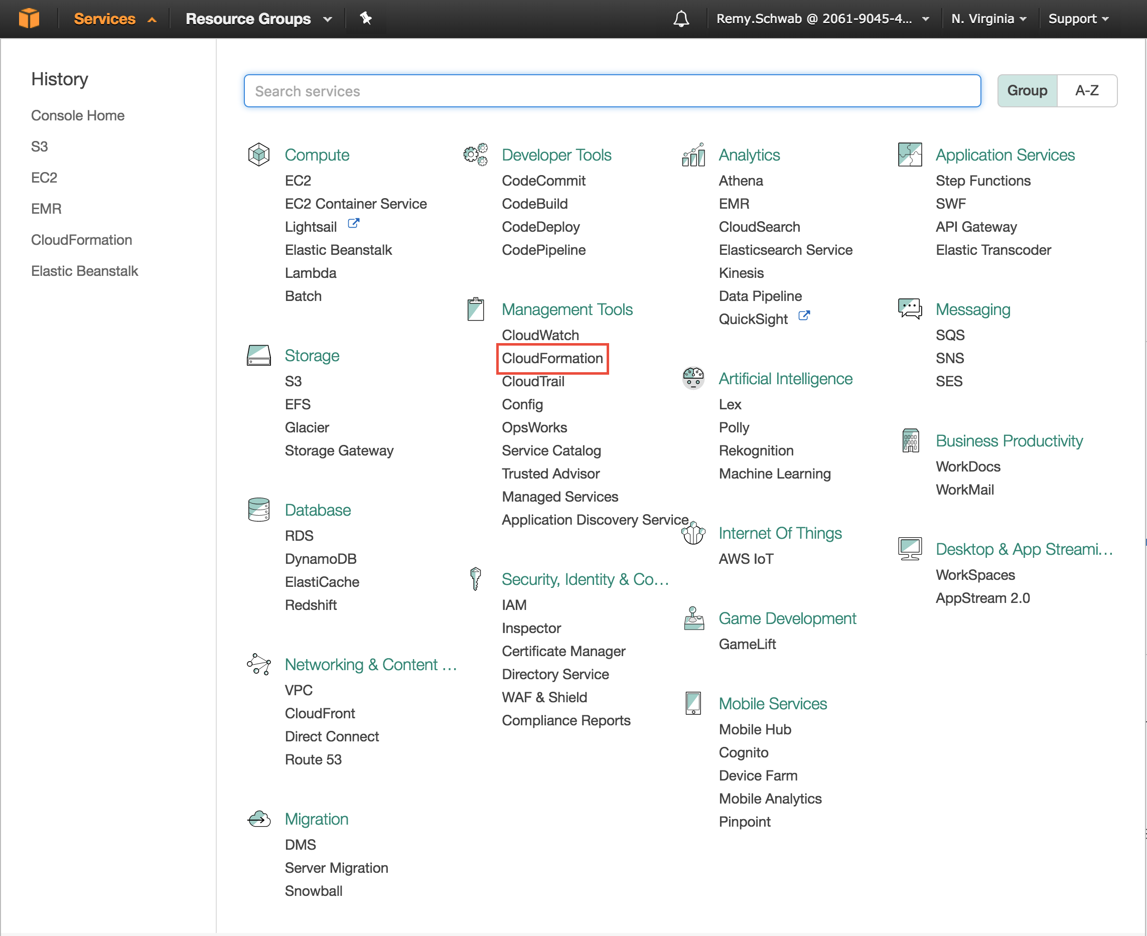Click the QuickSight external link icon

click(x=804, y=316)
